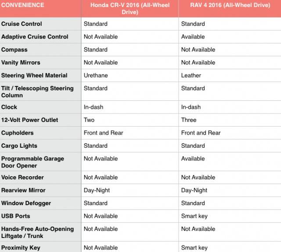
Task: Click the USB Ports row label
Action: pyautogui.click(x=16, y=216)
